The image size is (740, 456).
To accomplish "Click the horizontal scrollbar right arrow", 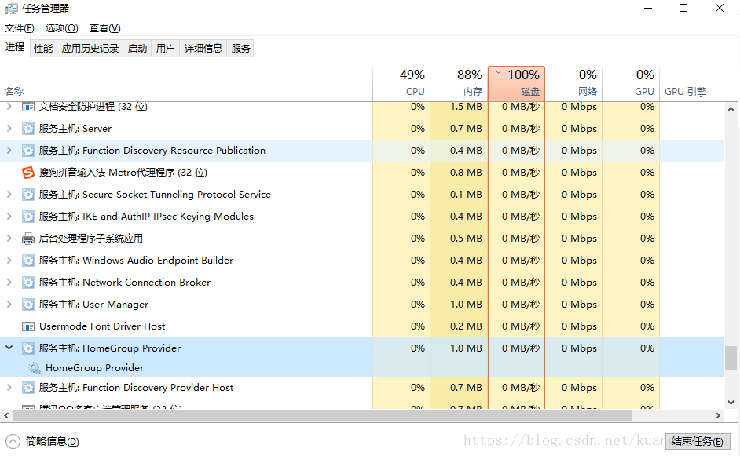I will click(x=718, y=415).
